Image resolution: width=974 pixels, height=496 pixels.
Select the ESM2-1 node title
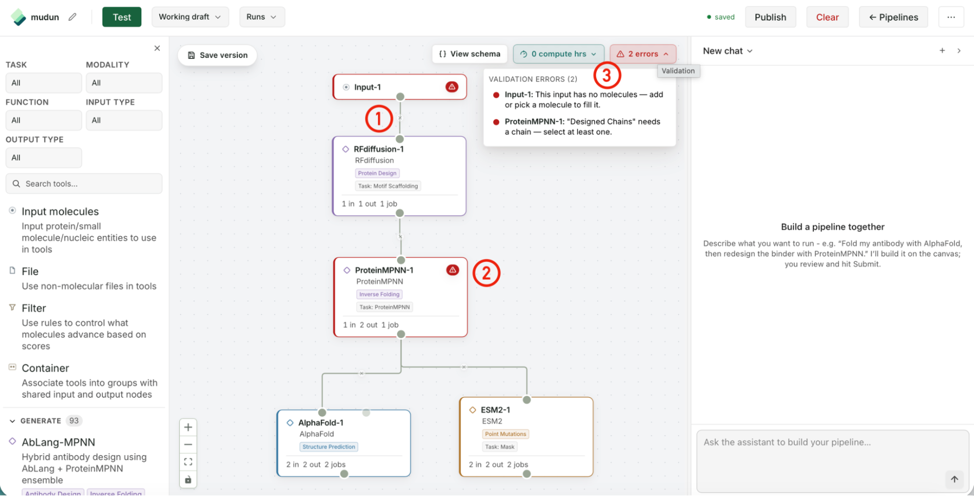[x=495, y=410]
